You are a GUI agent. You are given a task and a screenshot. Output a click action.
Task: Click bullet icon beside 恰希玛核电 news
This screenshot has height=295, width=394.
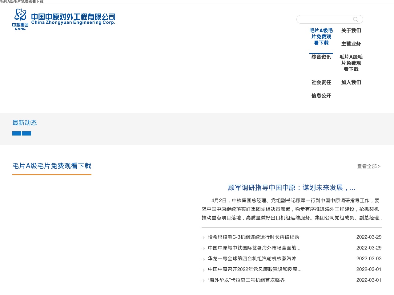pyautogui.click(x=203, y=238)
